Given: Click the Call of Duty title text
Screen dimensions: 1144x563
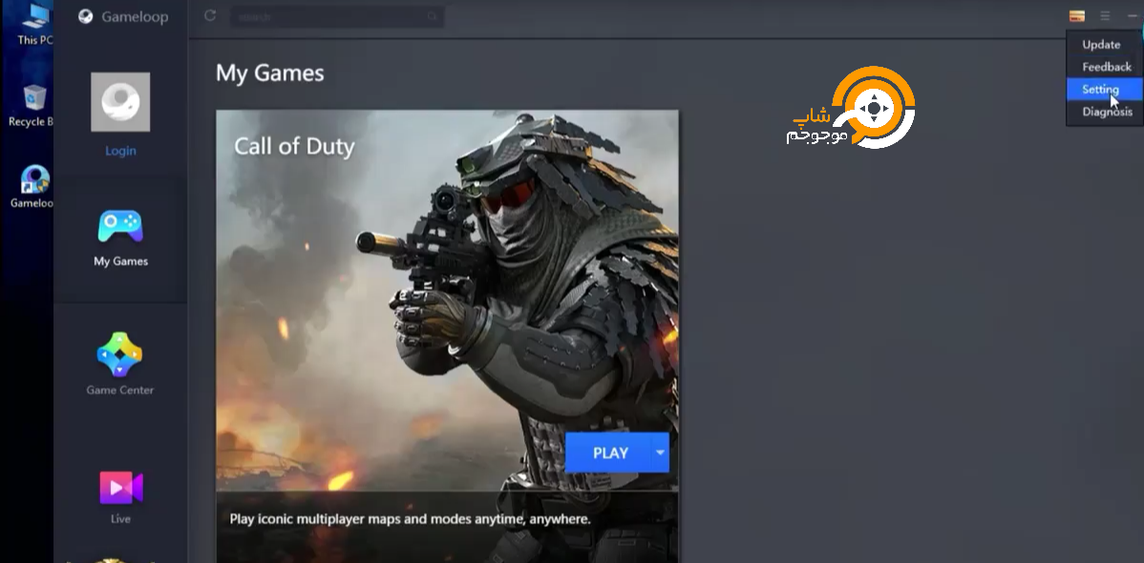Looking at the screenshot, I should click(294, 146).
